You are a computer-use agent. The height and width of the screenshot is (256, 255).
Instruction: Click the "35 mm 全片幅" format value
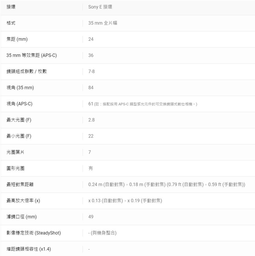coord(103,23)
